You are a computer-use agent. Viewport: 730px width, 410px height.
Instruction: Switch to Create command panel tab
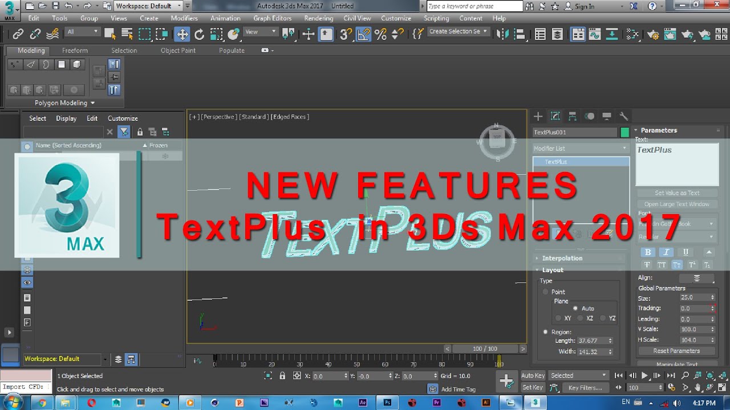pyautogui.click(x=538, y=116)
